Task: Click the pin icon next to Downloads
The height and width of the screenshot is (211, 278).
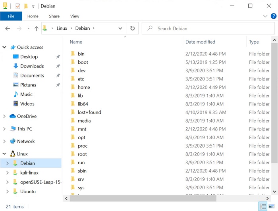Action: click(x=58, y=66)
